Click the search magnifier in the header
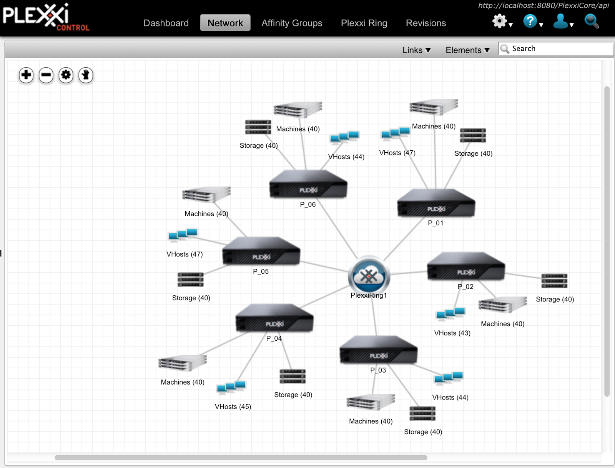The height and width of the screenshot is (468, 615). point(592,22)
